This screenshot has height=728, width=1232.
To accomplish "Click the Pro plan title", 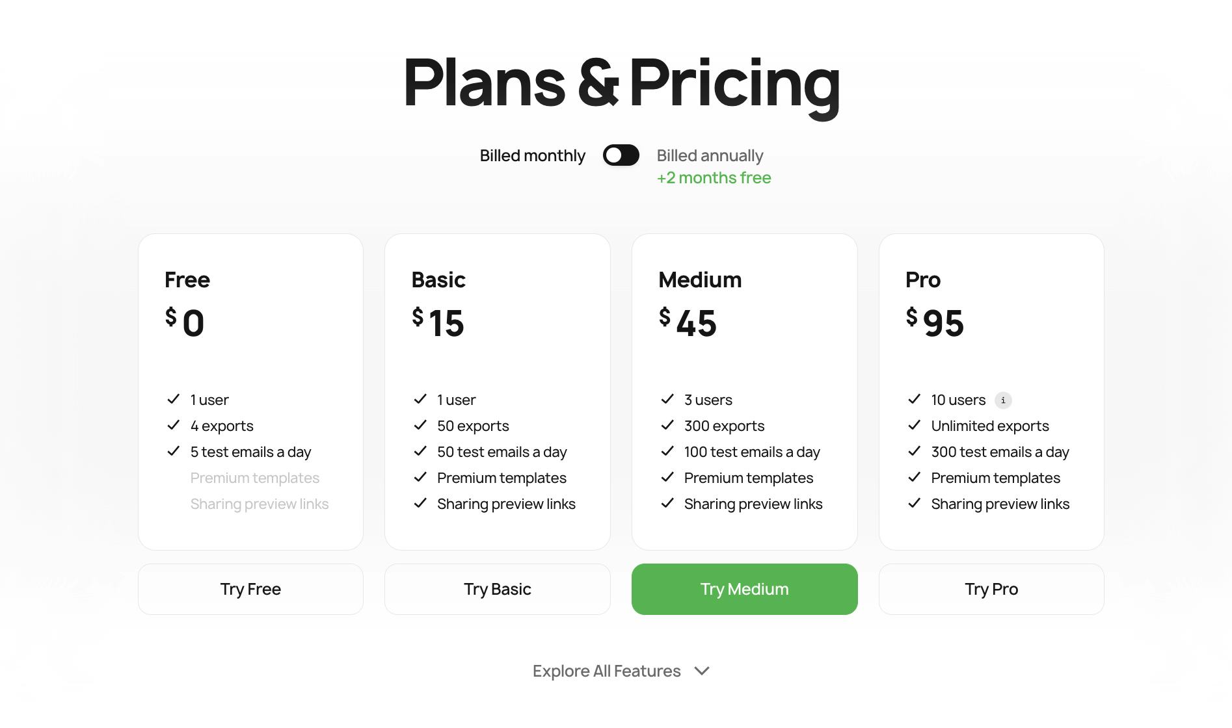I will (x=922, y=279).
